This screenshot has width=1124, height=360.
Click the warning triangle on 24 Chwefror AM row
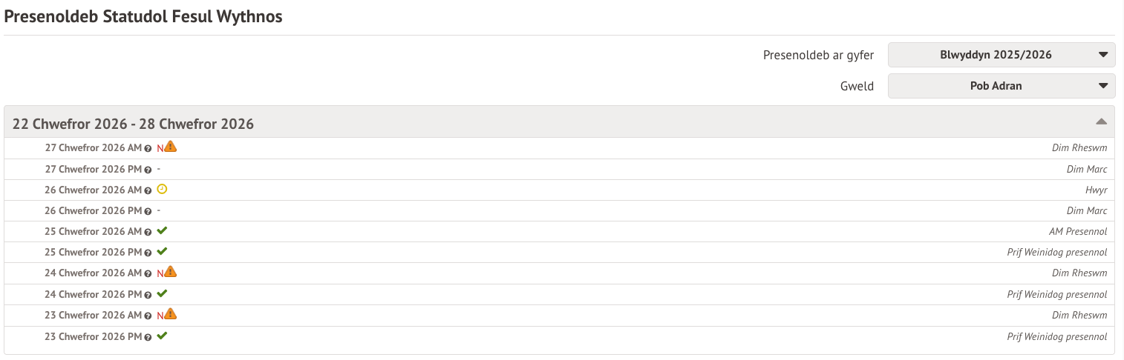coord(171,272)
